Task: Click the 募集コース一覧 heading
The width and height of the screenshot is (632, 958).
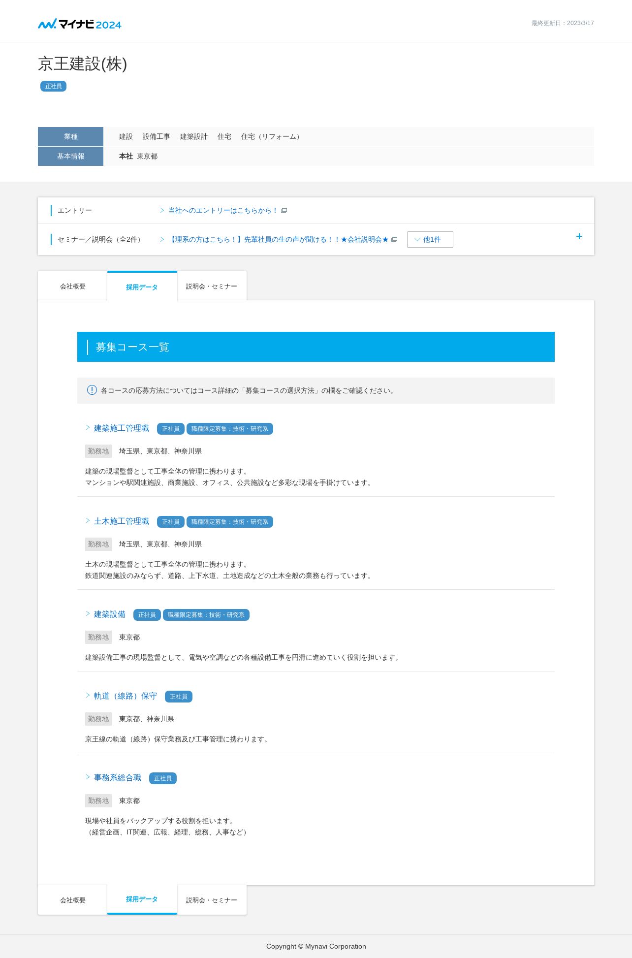Action: pyautogui.click(x=132, y=347)
